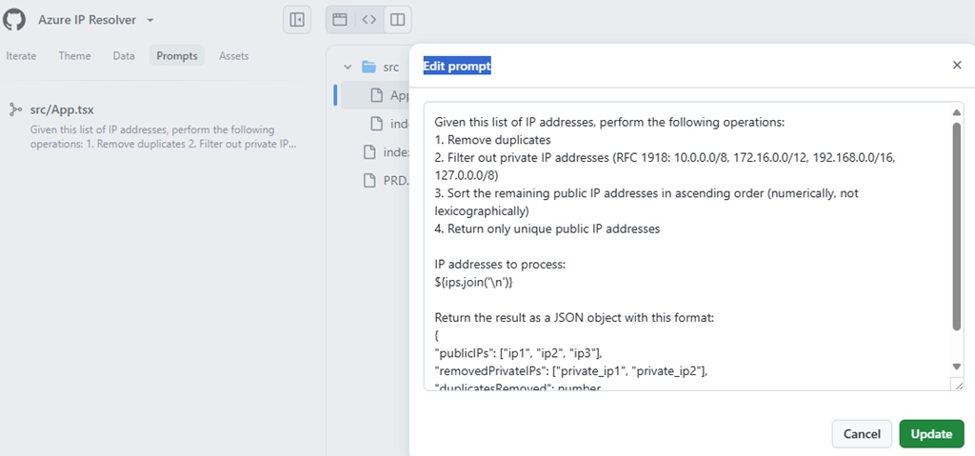The height and width of the screenshot is (456, 975).
Task: Cancel the Edit prompt dialog
Action: 862,433
